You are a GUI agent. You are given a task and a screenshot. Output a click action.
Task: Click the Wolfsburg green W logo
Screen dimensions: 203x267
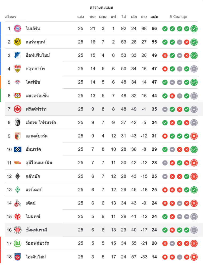point(18,243)
